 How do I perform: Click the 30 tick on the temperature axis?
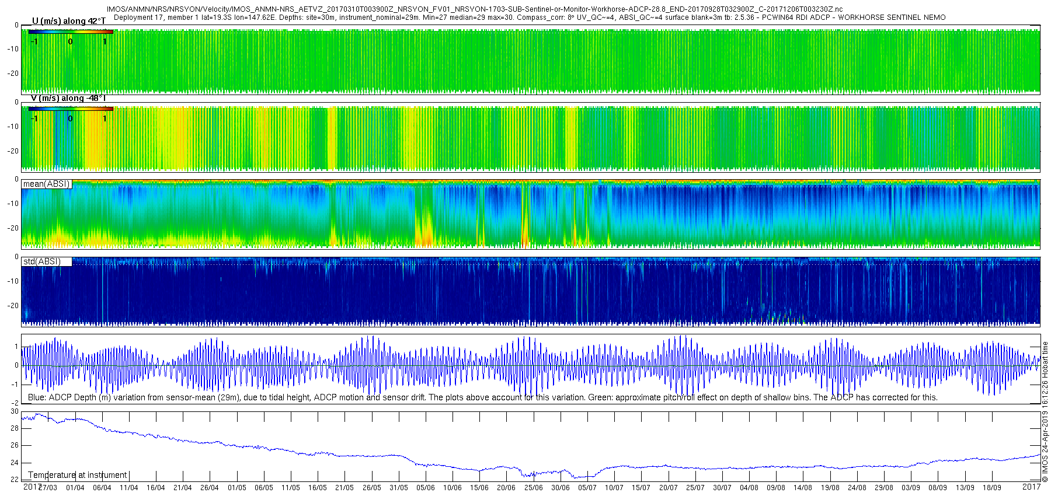pos(15,411)
